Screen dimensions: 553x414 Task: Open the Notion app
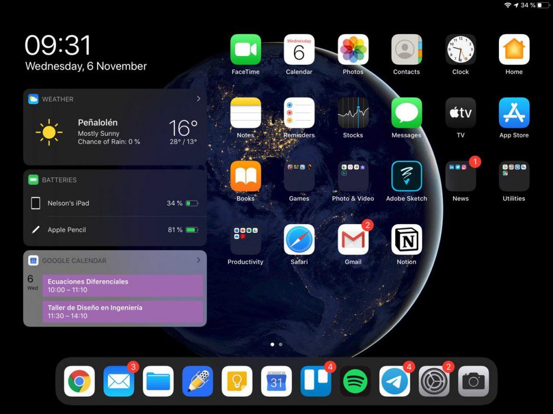click(x=406, y=239)
